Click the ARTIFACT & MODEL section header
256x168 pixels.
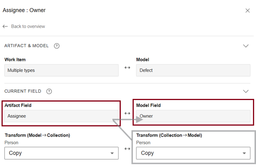(x=27, y=46)
